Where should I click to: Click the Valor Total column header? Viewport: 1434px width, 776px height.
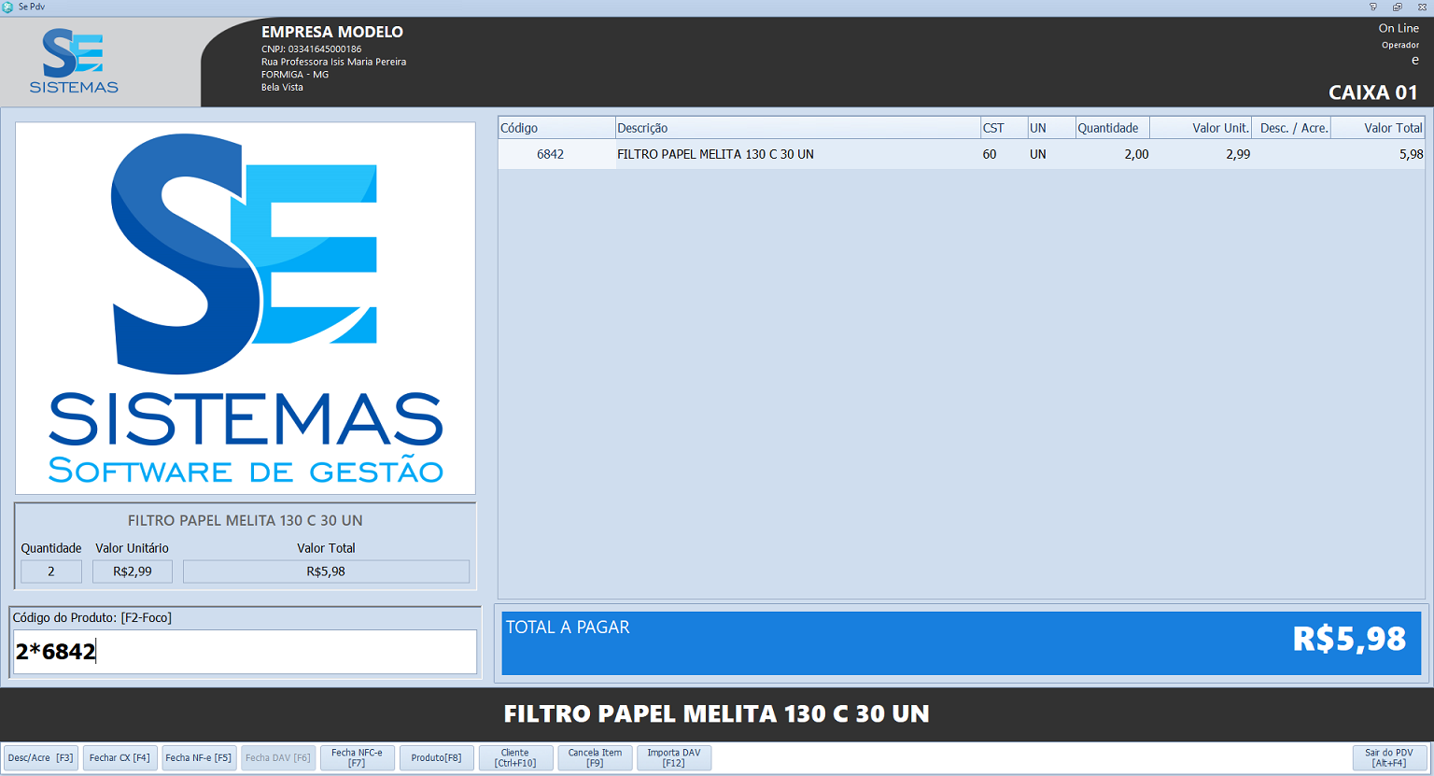[x=1378, y=128]
